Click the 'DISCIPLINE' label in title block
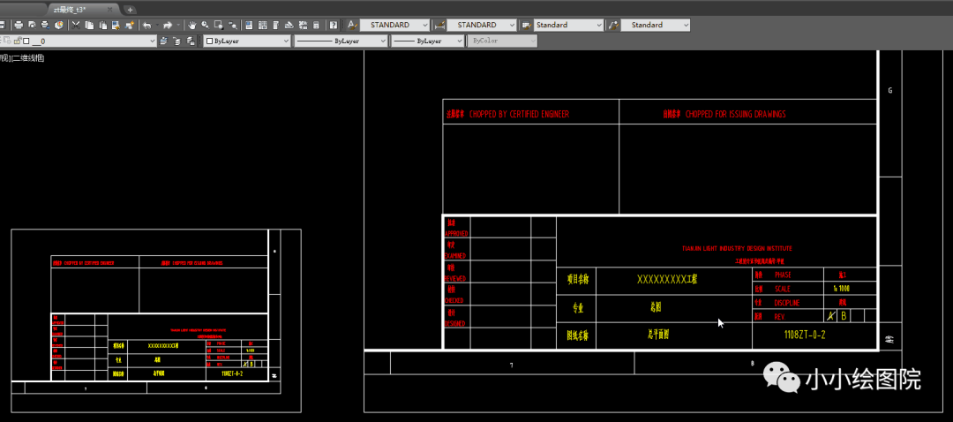 (786, 303)
